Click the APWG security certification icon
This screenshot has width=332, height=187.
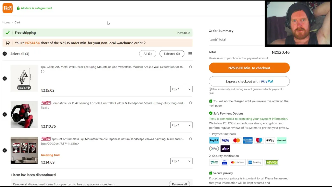271,162
